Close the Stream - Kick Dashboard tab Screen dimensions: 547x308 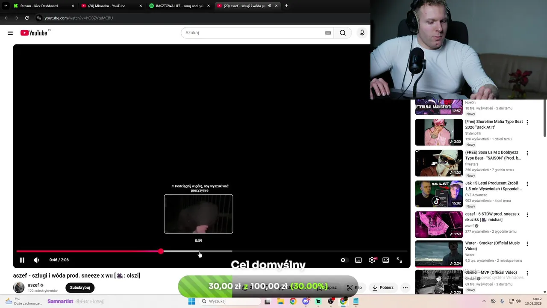[x=73, y=6]
